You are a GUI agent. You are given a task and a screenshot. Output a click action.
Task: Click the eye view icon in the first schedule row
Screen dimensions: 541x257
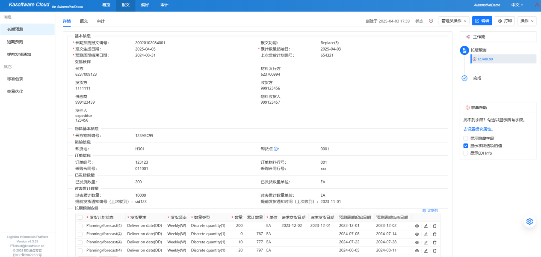tap(417, 226)
